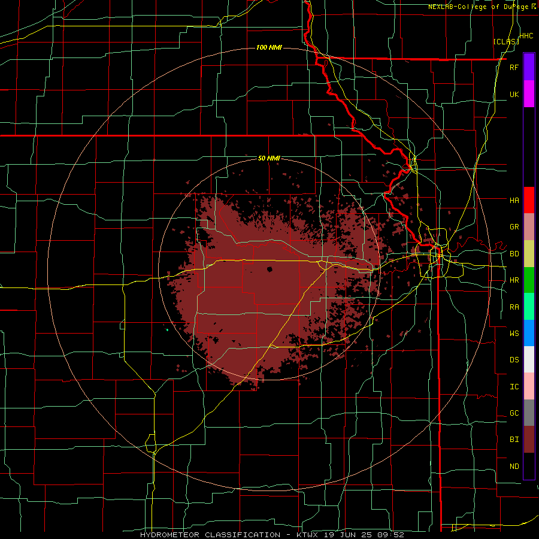539x539 pixels.
Task: Click the HR legend label
Action: 514,280
